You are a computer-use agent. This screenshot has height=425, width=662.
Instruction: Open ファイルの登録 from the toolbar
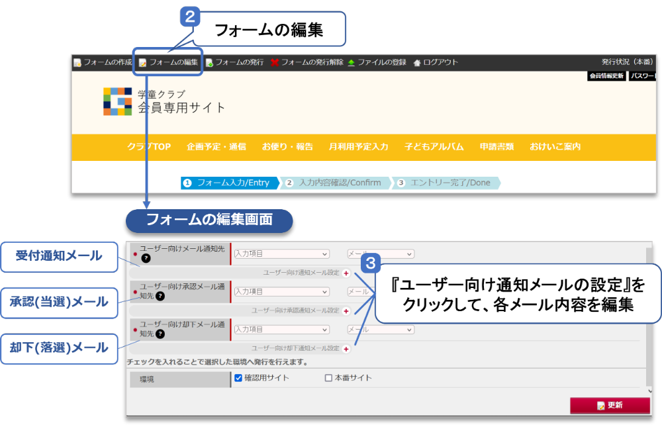[x=377, y=62]
